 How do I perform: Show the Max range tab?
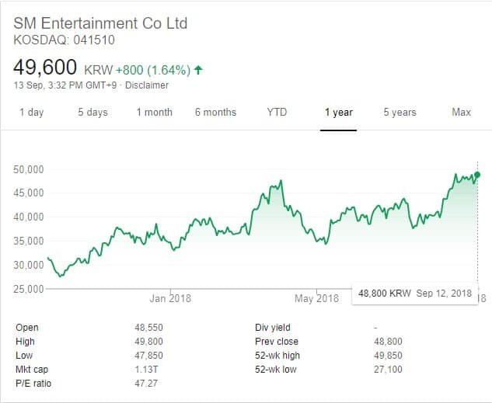tap(461, 112)
